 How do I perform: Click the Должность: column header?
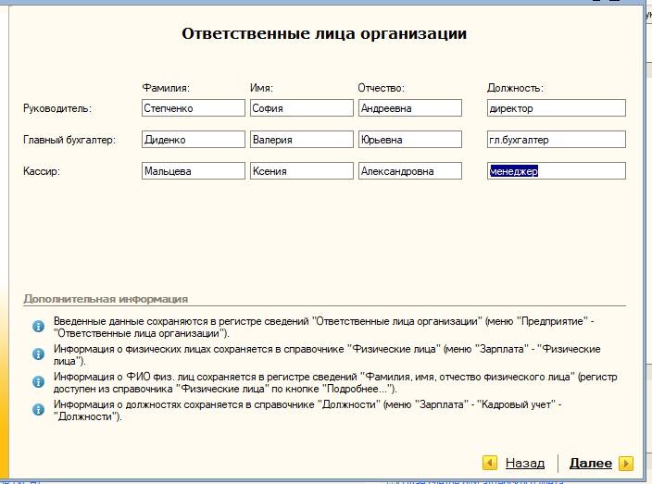tap(515, 88)
